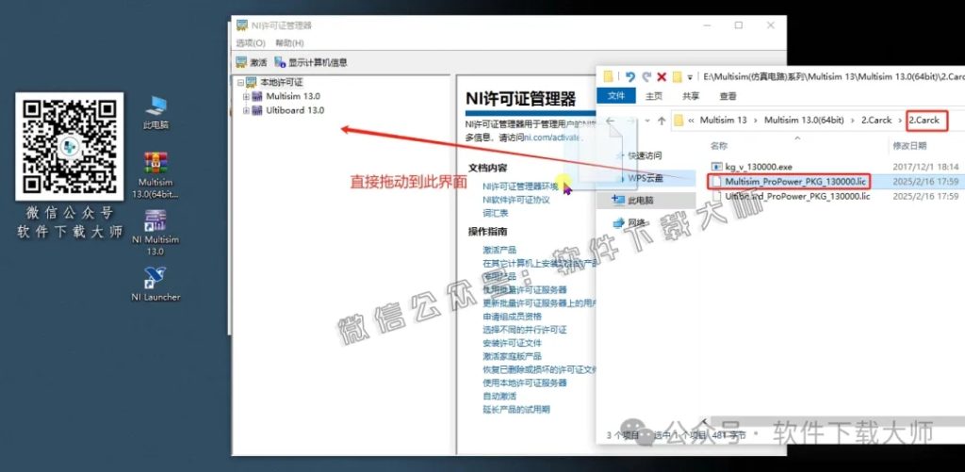Click the back arrow in Explorer
The image size is (965, 472).
point(610,121)
